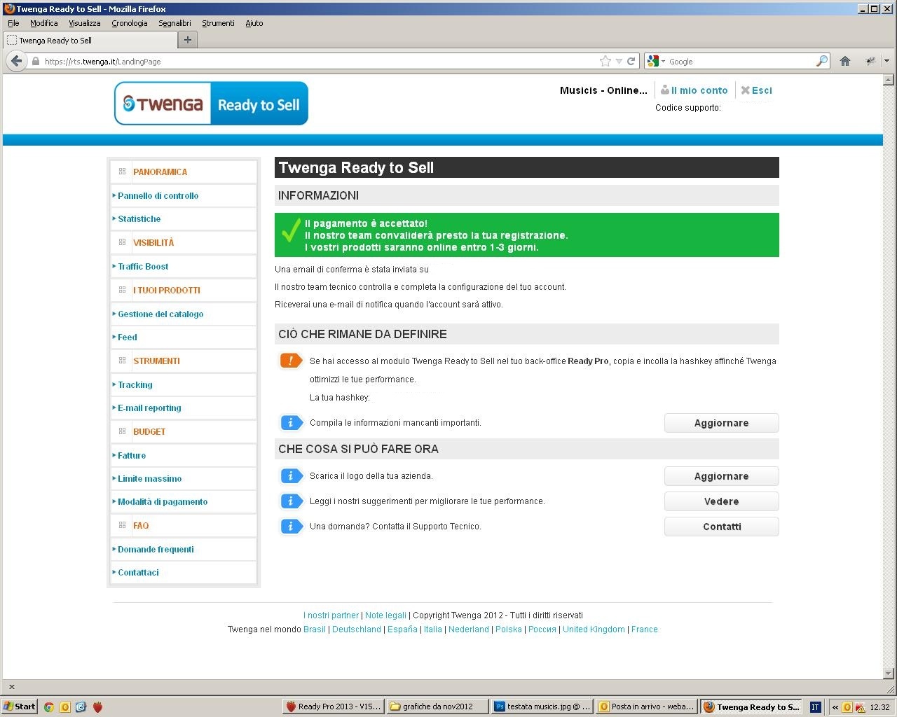This screenshot has width=897, height=717.
Task: Switch to 'Posta in arrivo' taskbar window
Action: [x=647, y=706]
